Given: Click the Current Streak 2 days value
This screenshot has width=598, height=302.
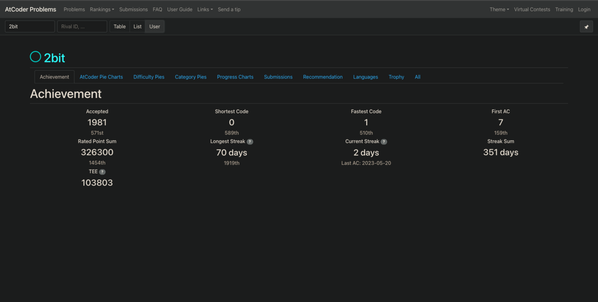Looking at the screenshot, I should pyautogui.click(x=366, y=153).
